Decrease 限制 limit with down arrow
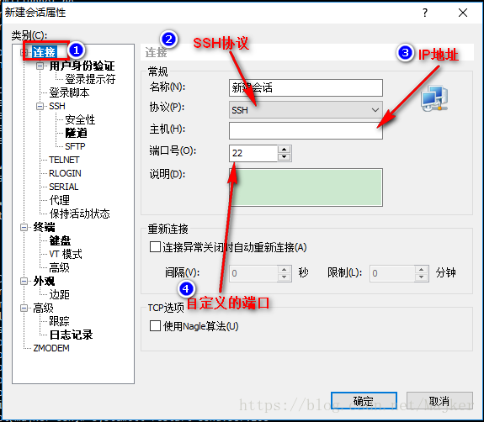The image size is (484, 422). coord(422,277)
